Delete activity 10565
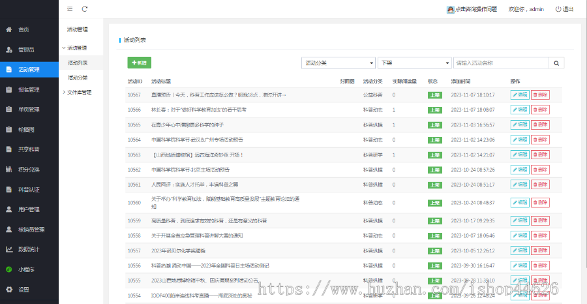The height and width of the screenshot is (304, 587). pyautogui.click(x=540, y=125)
